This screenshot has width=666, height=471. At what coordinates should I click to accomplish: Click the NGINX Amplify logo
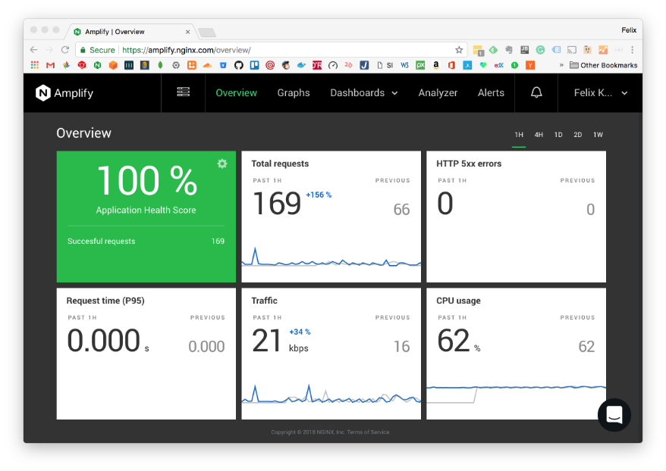click(x=64, y=93)
